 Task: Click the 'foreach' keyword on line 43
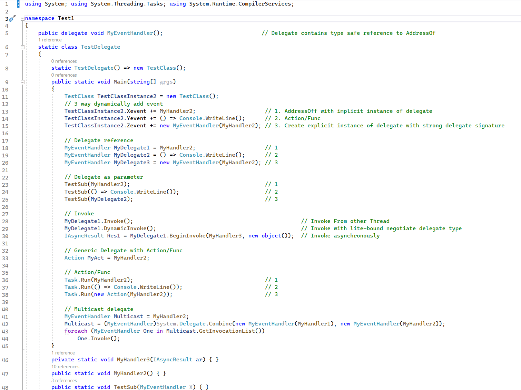point(76,331)
